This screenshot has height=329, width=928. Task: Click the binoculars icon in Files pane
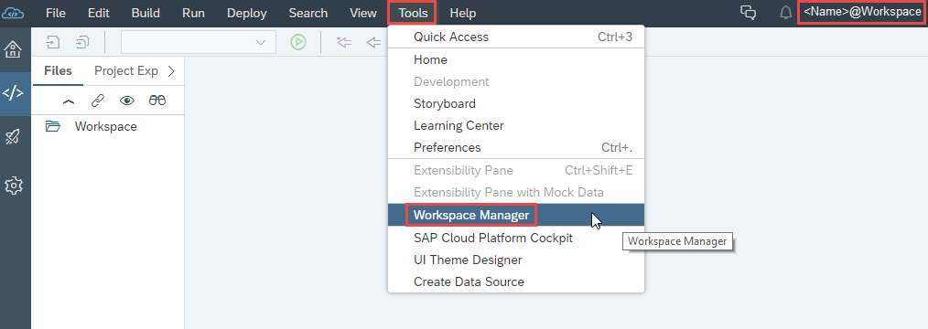pos(156,101)
